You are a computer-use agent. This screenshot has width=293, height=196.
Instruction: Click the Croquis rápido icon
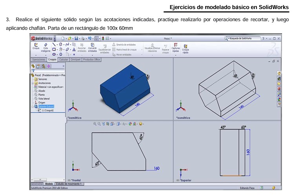186,46
